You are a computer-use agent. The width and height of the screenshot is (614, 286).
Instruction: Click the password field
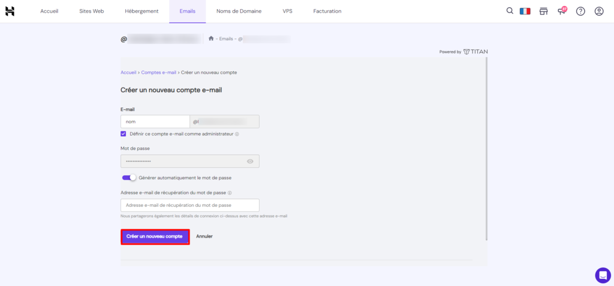(x=190, y=161)
